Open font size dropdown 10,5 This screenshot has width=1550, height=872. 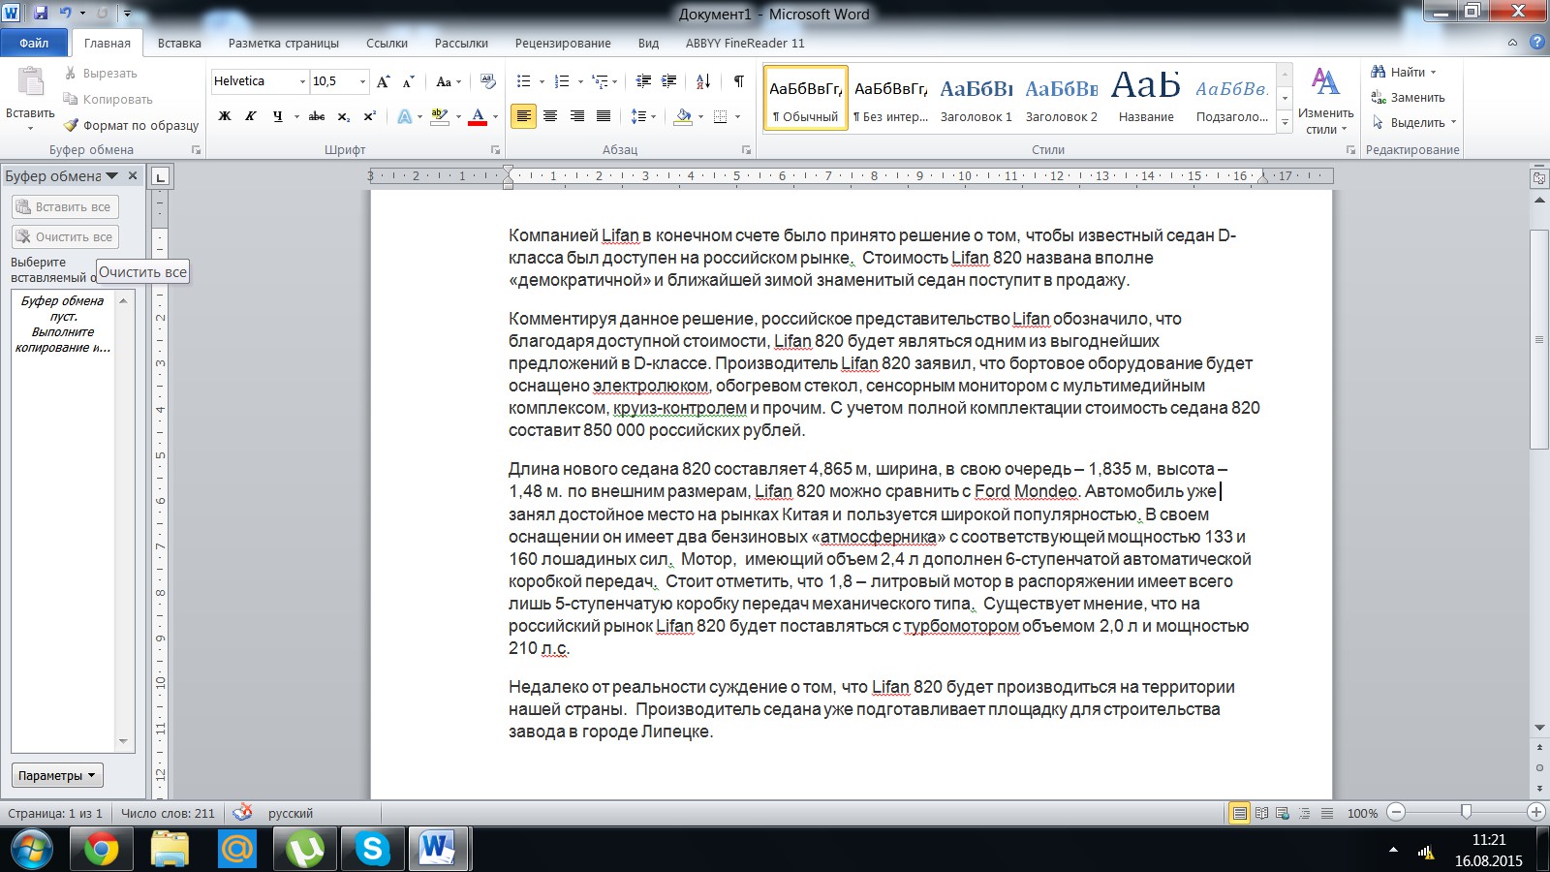click(362, 81)
